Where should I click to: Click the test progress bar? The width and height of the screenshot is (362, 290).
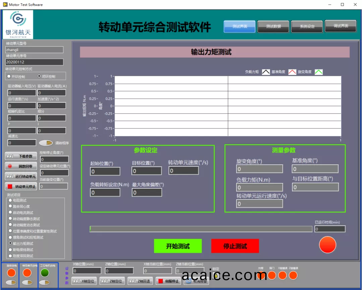(201, 229)
